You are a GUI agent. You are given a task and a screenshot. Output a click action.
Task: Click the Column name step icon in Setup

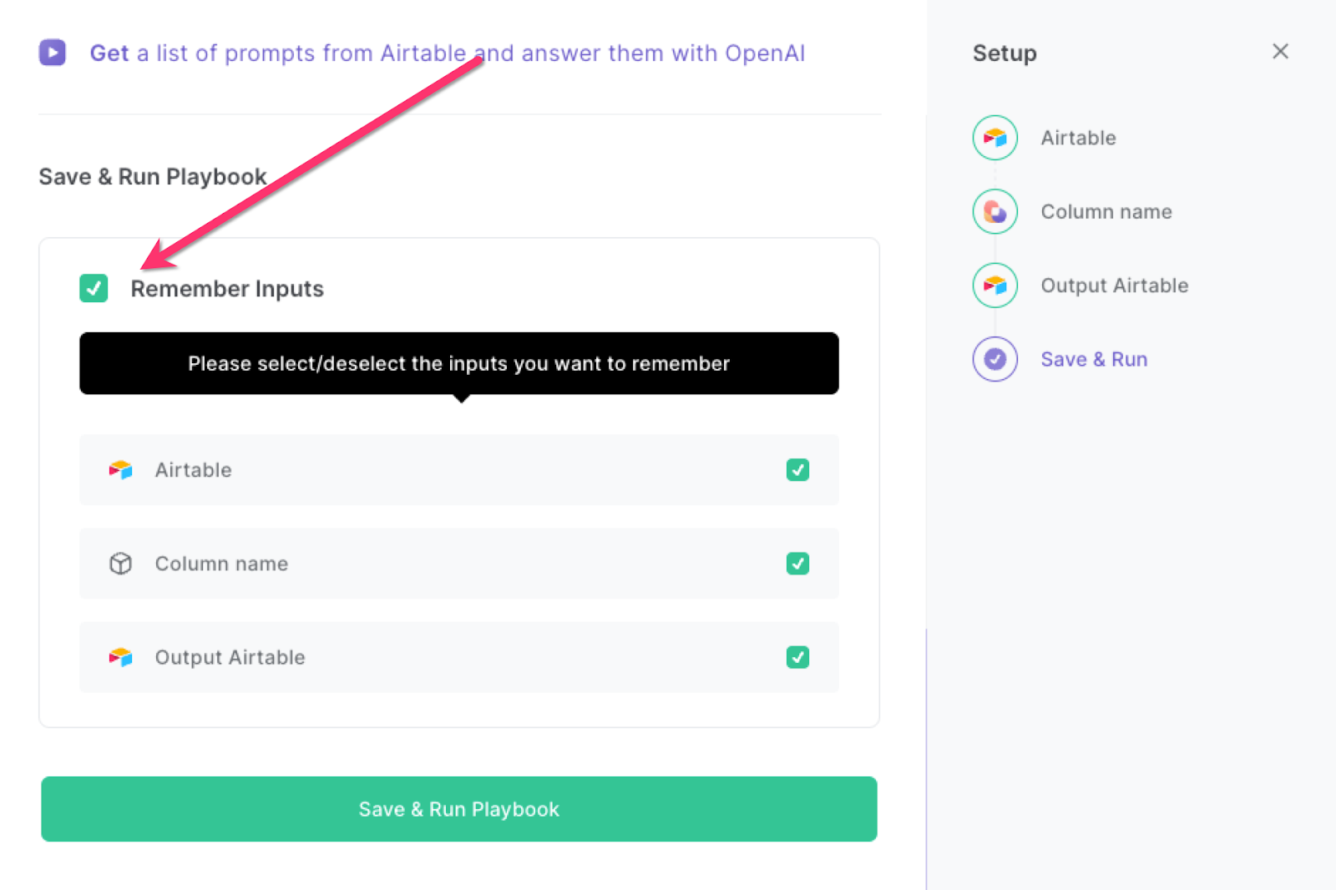[994, 211]
